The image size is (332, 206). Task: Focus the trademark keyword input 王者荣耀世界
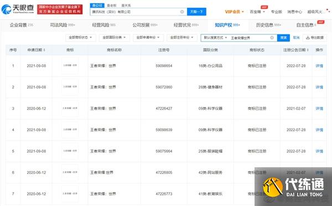pos(250,38)
